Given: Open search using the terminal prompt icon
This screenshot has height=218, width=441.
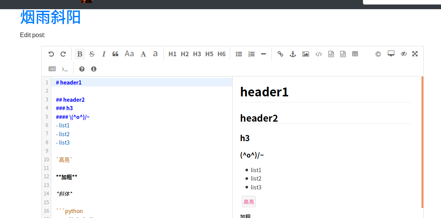Looking at the screenshot, I should (65, 69).
